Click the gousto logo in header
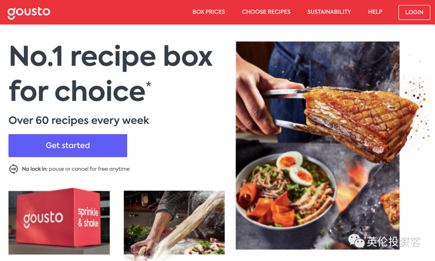Image resolution: width=435 pixels, height=261 pixels. coord(29,12)
